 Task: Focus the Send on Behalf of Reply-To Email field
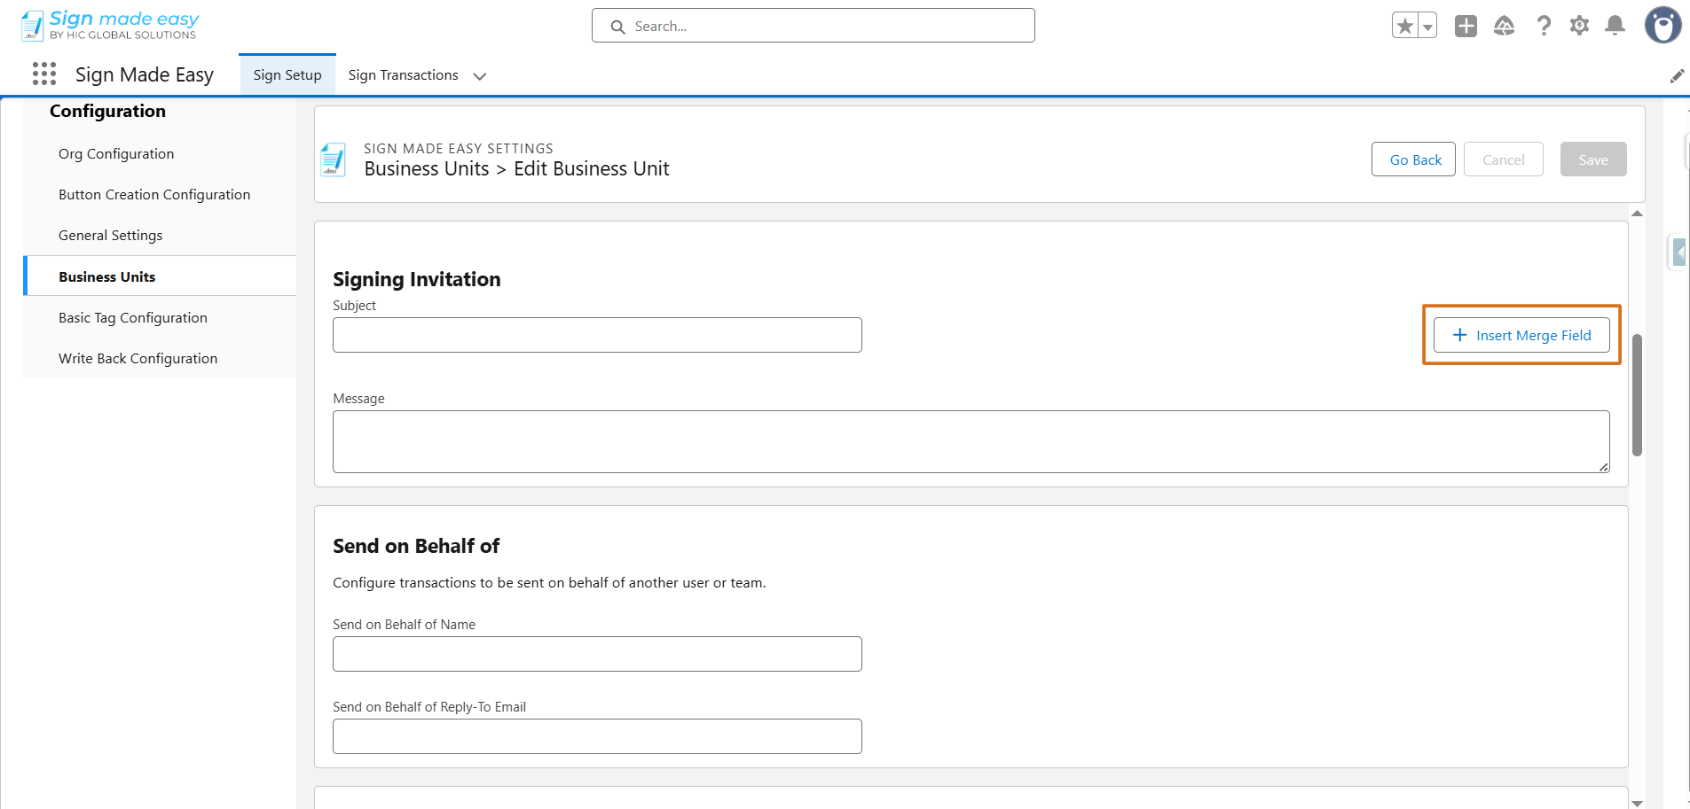597,736
